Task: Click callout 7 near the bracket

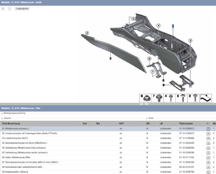Action: click(152, 72)
